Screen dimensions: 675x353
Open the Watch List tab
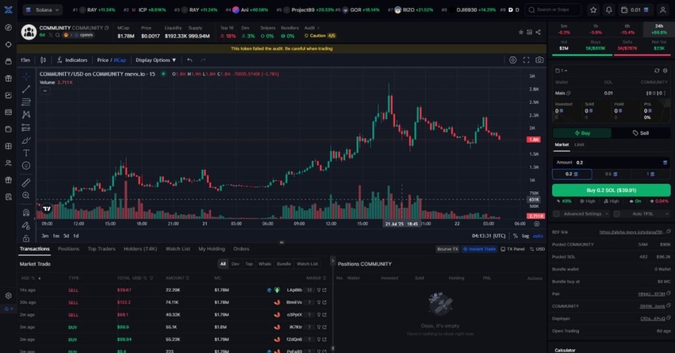pyautogui.click(x=178, y=248)
